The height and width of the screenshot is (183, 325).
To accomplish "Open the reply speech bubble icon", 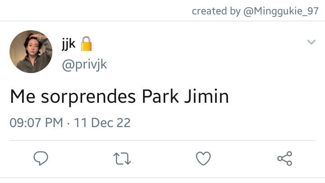I will tap(41, 158).
